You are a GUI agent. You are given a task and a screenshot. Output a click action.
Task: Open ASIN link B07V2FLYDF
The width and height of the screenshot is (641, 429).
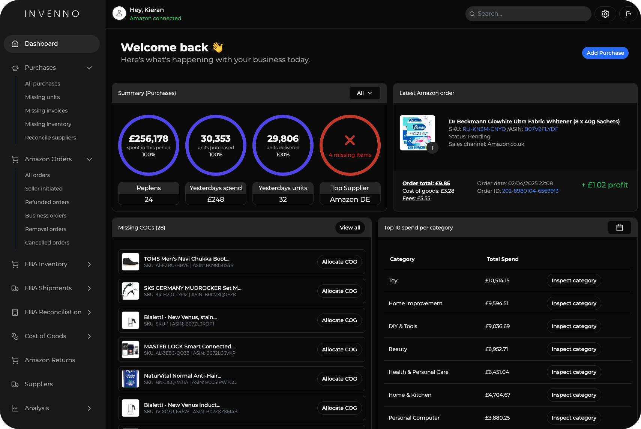[541, 129]
